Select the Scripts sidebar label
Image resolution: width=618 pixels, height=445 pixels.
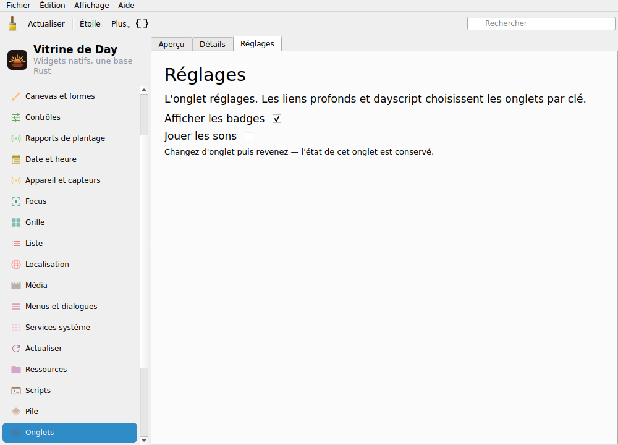click(x=38, y=391)
